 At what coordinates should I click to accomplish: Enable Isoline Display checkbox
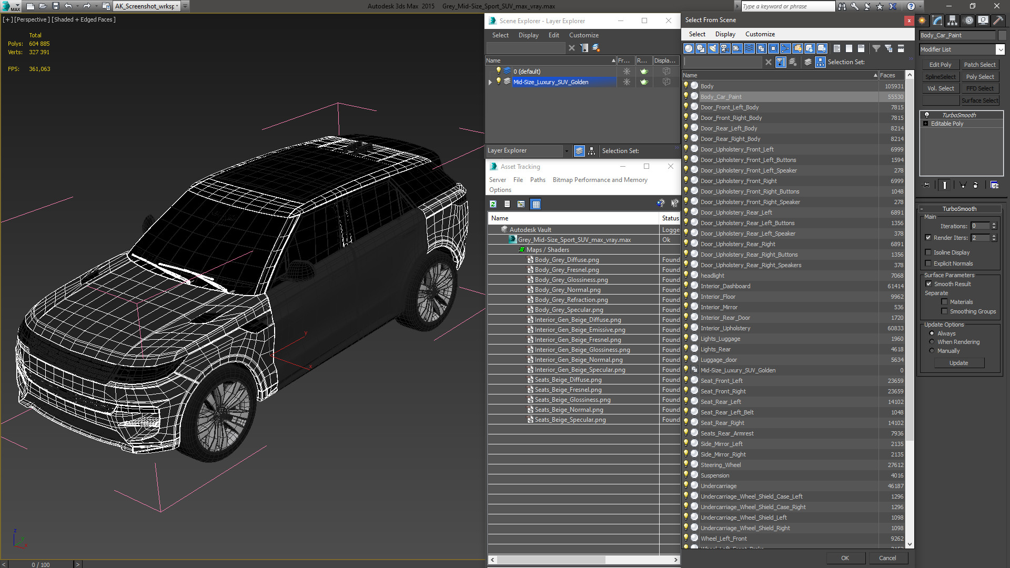click(x=928, y=252)
